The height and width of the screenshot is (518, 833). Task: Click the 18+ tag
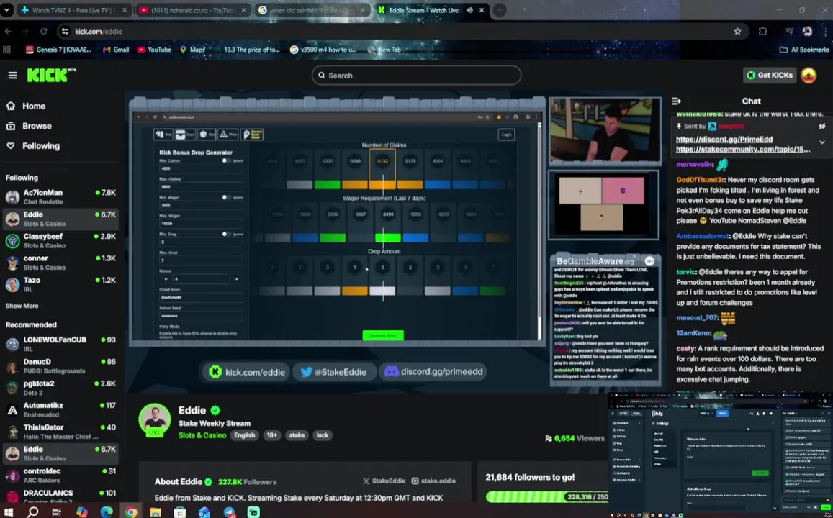tap(271, 435)
